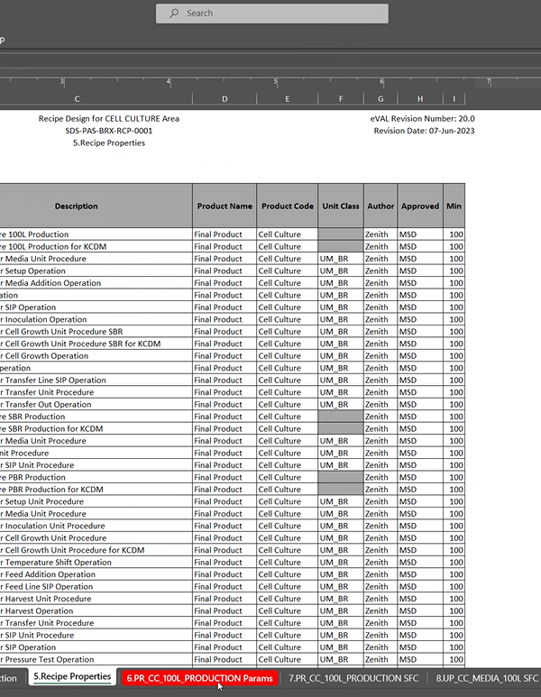Click the Product Code header cell

(x=287, y=206)
